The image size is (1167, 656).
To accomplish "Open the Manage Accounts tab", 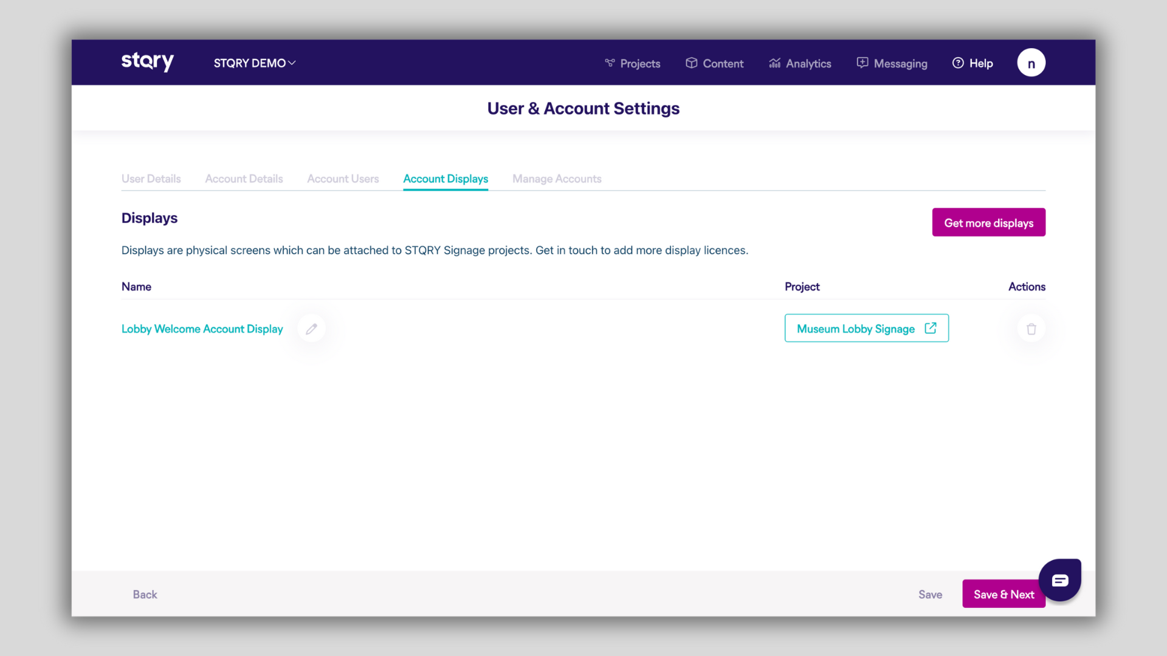I will 557,179.
